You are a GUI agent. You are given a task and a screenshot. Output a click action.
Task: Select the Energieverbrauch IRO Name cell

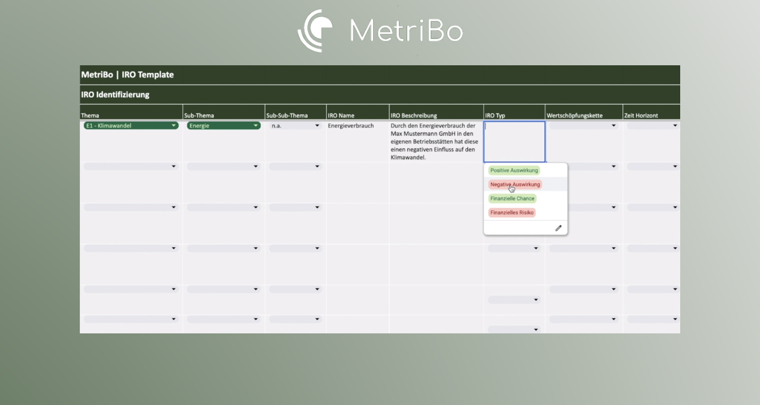coord(358,141)
